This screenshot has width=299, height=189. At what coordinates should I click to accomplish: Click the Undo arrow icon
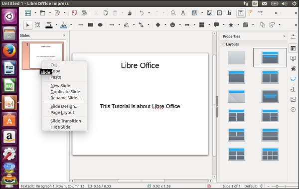tap(142, 13)
